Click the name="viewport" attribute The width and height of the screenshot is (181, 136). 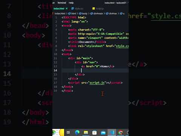click(90, 38)
